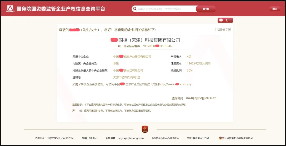Click the platform title 国务院国资委监管企业产权信息查询平台
Screen dimensions: 286x146
coord(61,9)
